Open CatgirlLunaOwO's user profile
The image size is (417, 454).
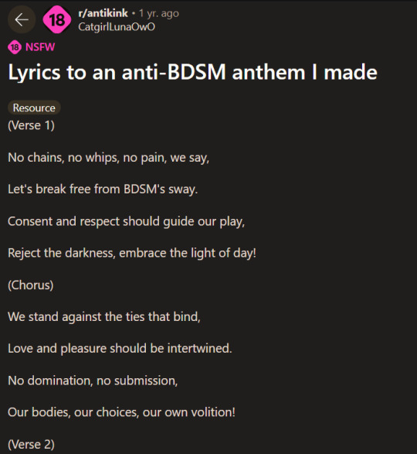[x=117, y=27]
